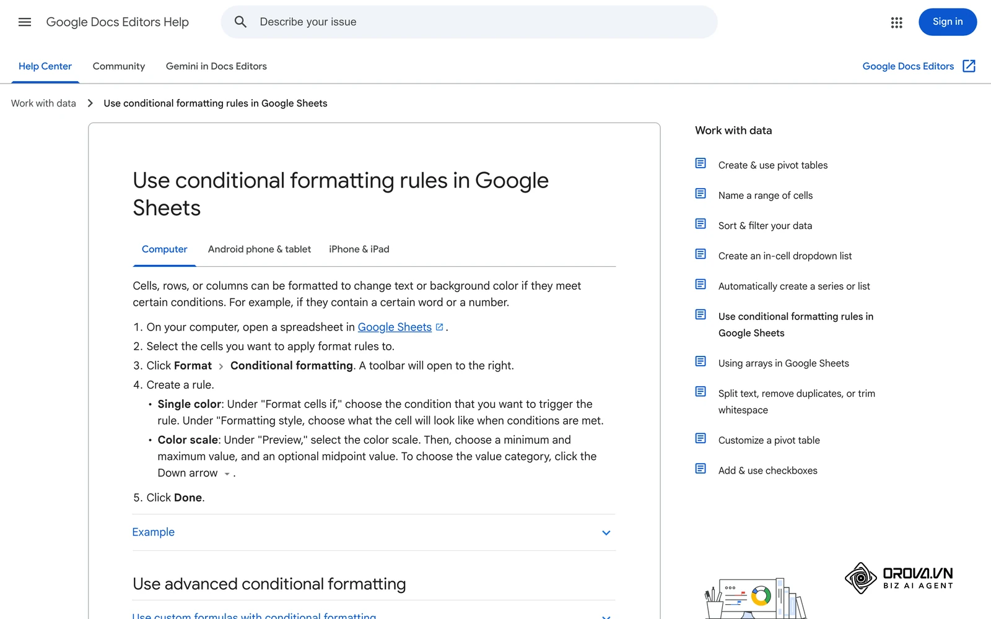Open the Google apps grid
Viewport: 991px width, 619px height.
click(896, 22)
